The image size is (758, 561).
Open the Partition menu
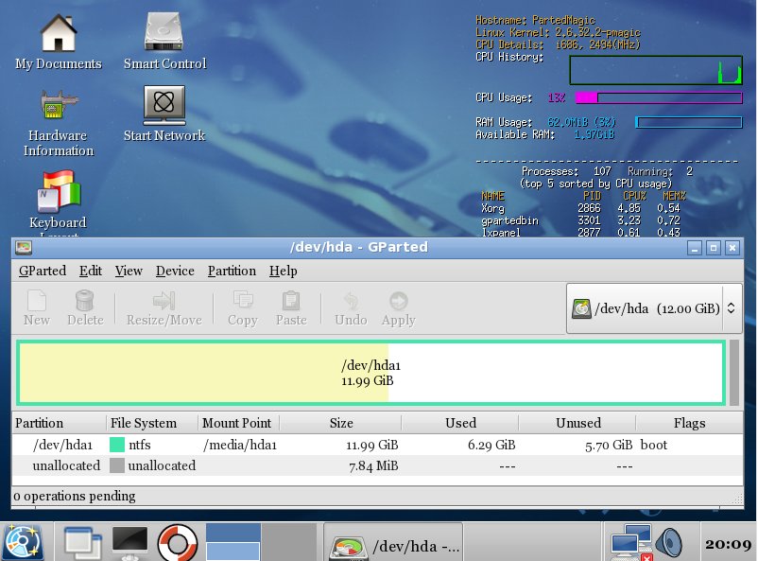coord(232,271)
